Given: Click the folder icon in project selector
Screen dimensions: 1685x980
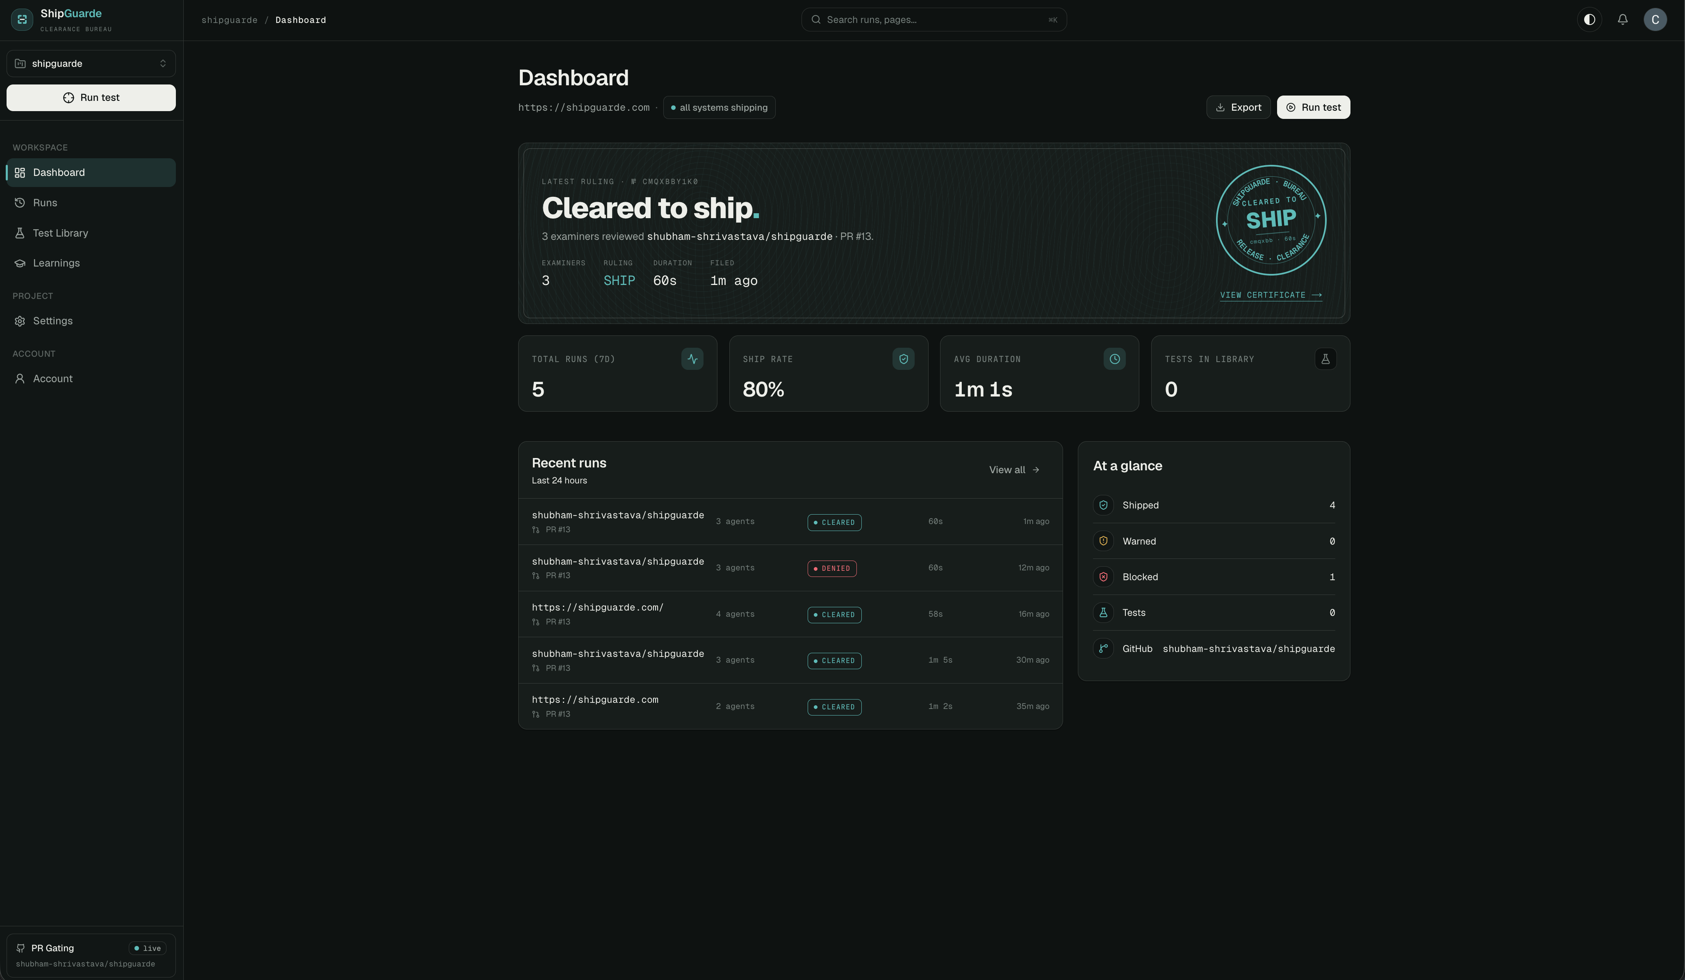Looking at the screenshot, I should [20, 64].
